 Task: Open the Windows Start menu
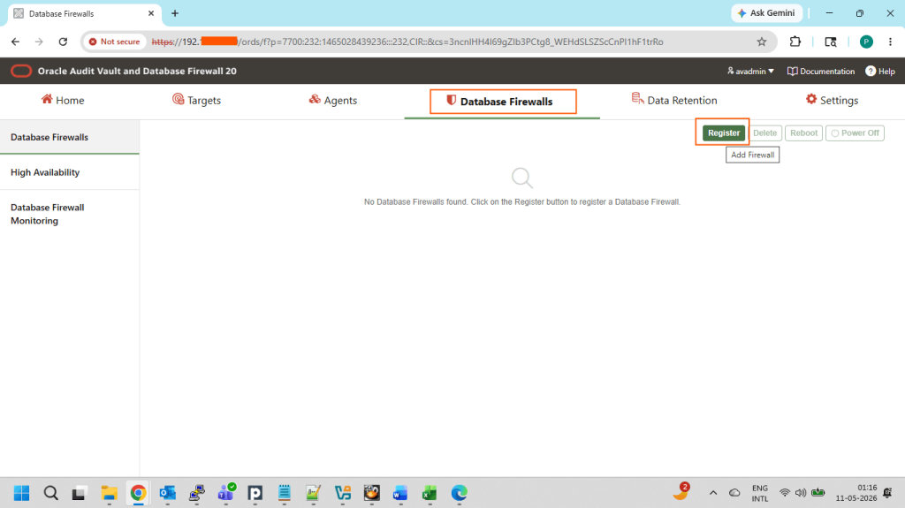tap(22, 493)
